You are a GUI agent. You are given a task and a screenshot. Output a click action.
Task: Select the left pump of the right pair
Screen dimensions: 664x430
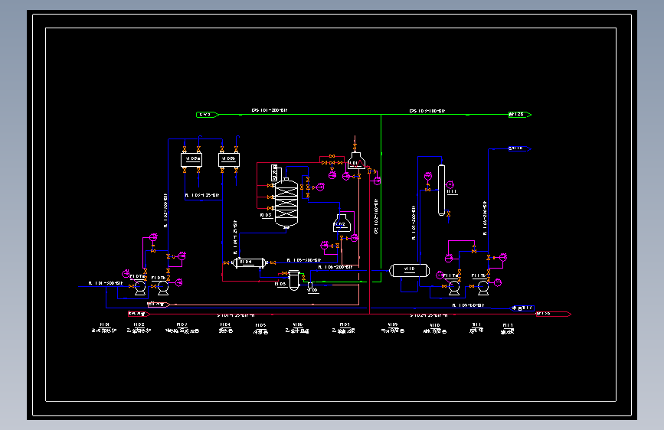point(454,288)
